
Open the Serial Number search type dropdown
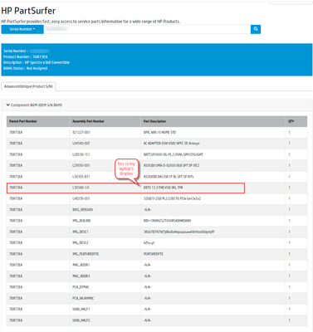tap(22, 29)
